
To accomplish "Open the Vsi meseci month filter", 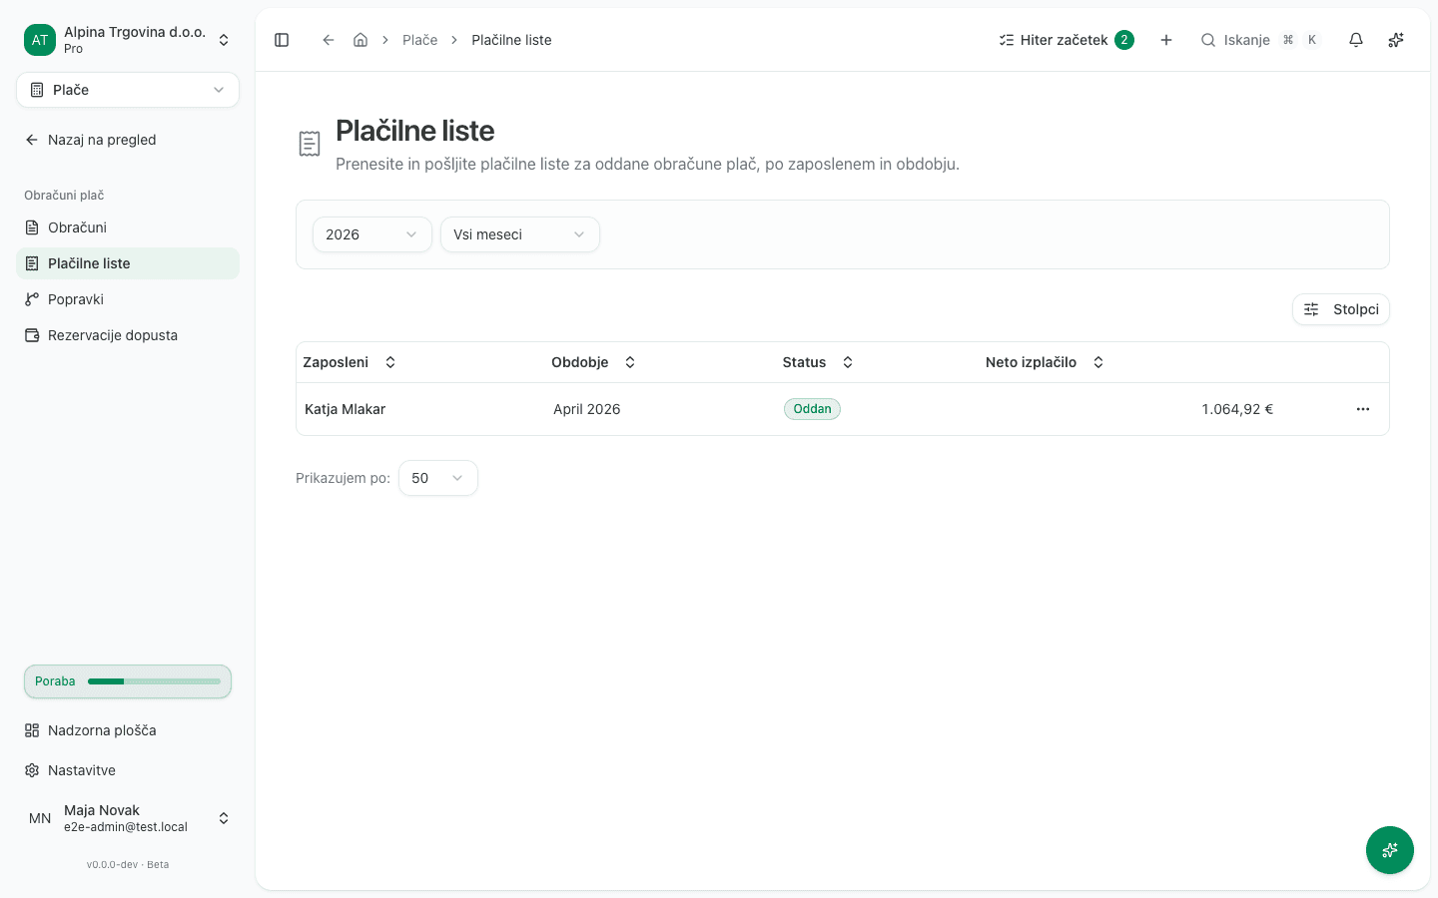I will pyautogui.click(x=520, y=234).
